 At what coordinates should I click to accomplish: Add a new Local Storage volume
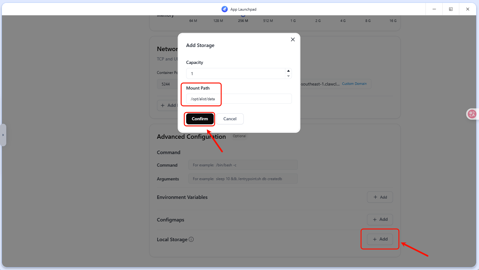(x=380, y=239)
